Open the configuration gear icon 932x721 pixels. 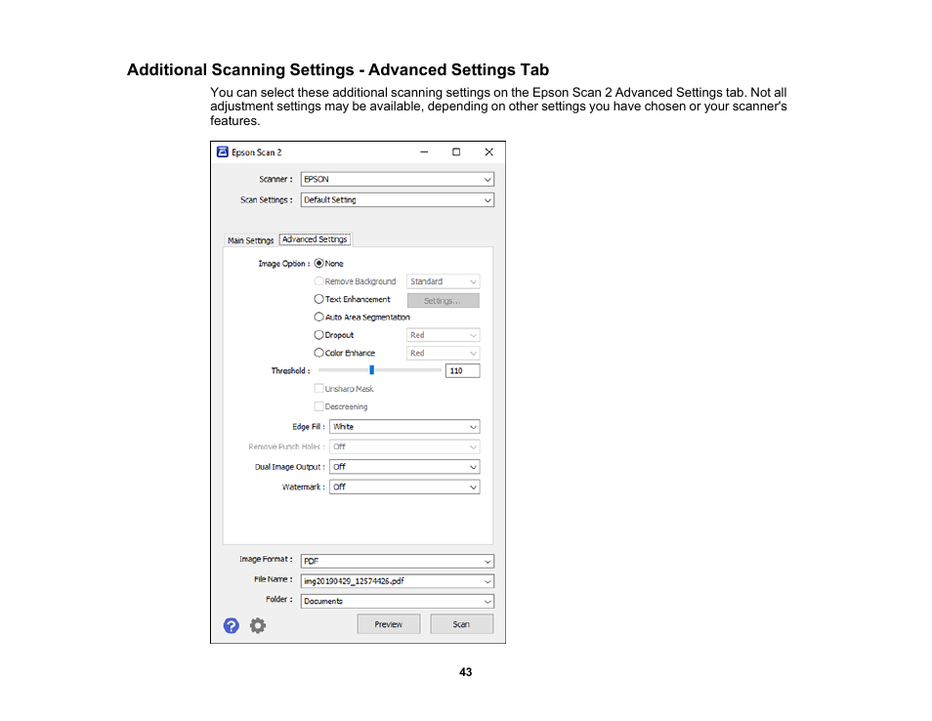(x=257, y=625)
